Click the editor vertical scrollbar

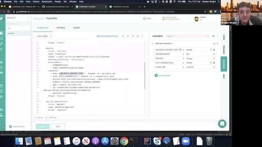(145, 76)
